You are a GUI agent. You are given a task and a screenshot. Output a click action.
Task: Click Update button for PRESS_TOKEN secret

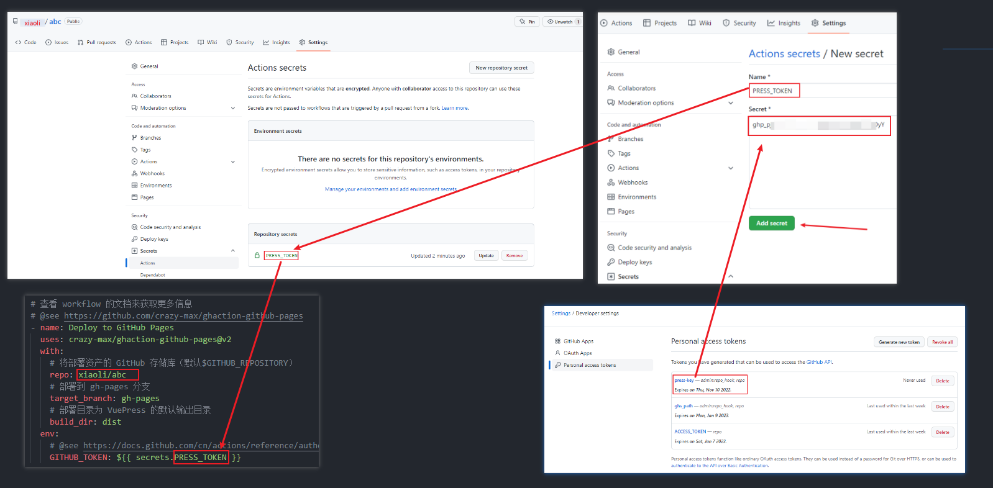[x=486, y=256]
